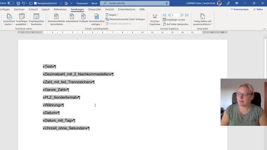Click the «PLZ_Sonderformat» merge field

click(x=60, y=97)
